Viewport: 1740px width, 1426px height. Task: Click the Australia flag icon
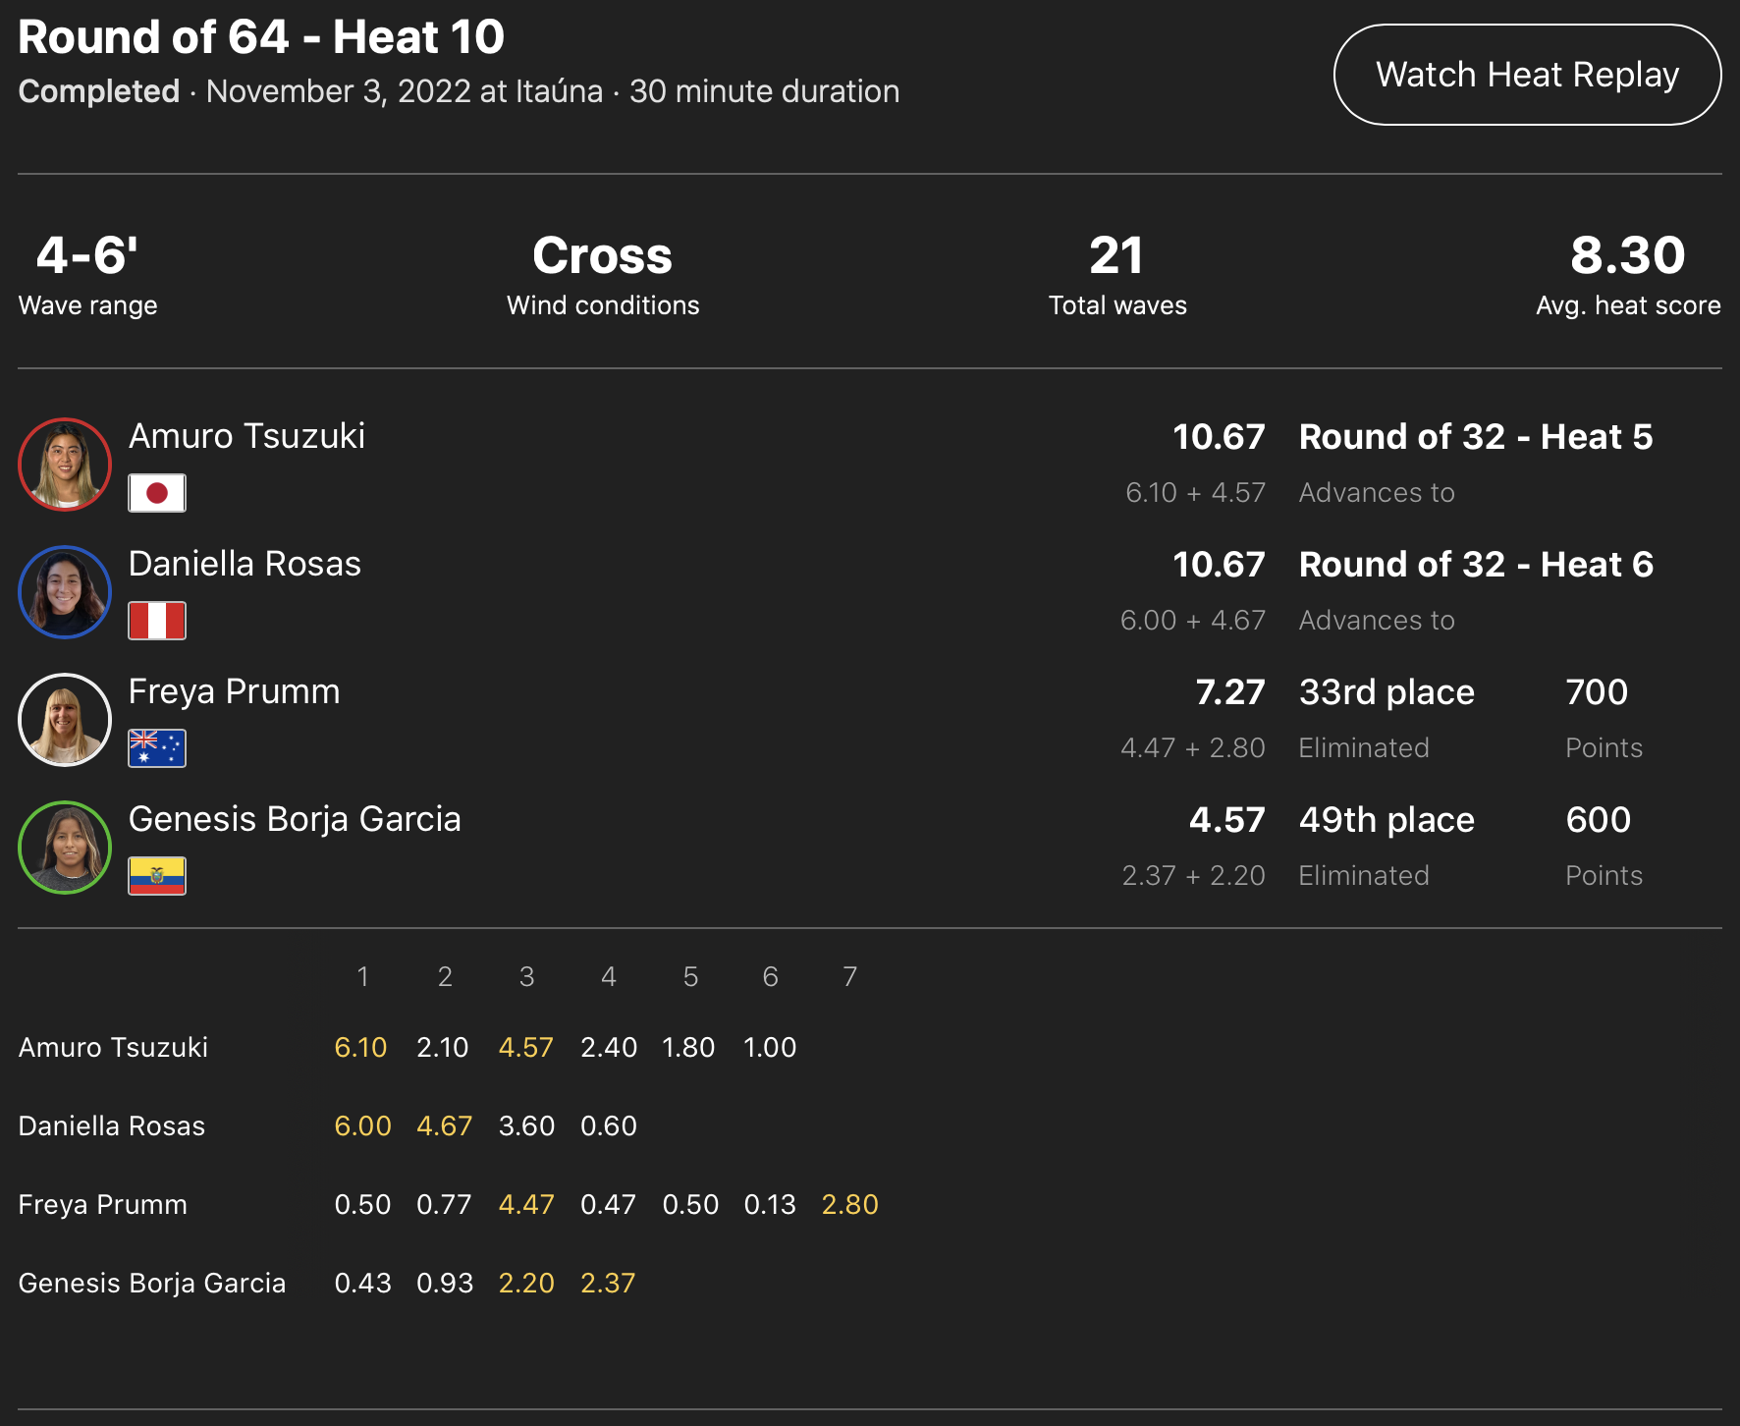(157, 748)
